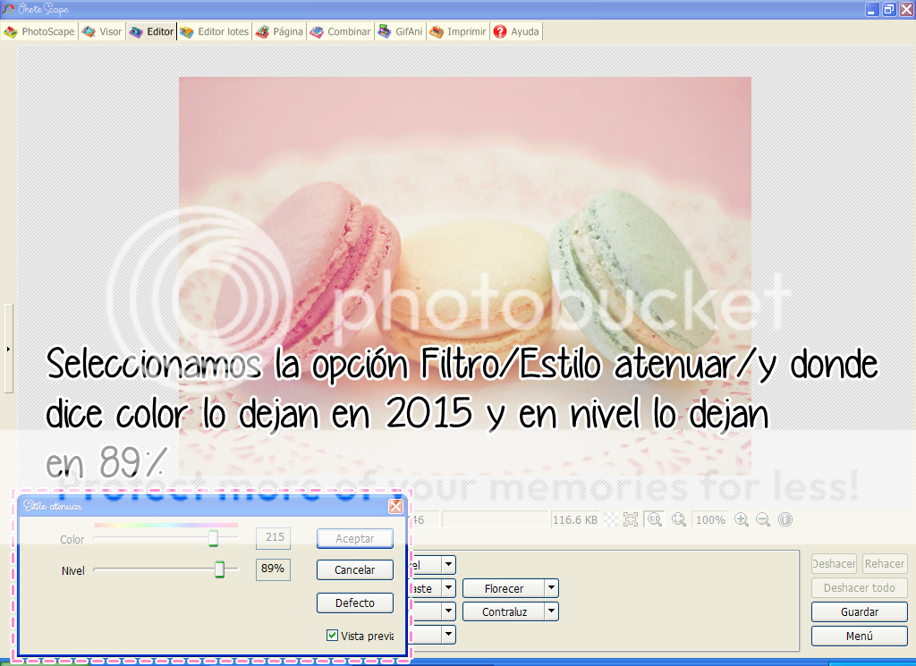The image size is (916, 666).
Task: Click the actual size 1:1 zoom icon
Action: click(x=654, y=519)
